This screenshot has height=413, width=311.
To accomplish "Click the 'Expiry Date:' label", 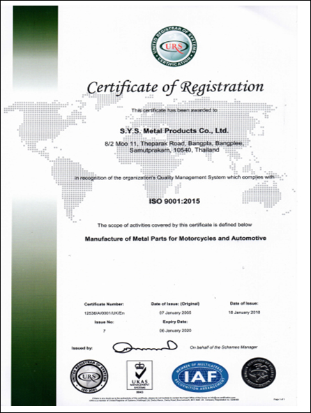I will click(175, 322).
